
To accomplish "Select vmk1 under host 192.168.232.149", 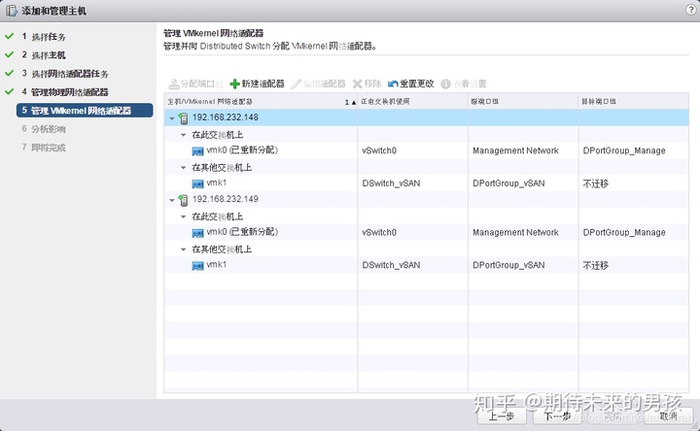I will click(217, 265).
